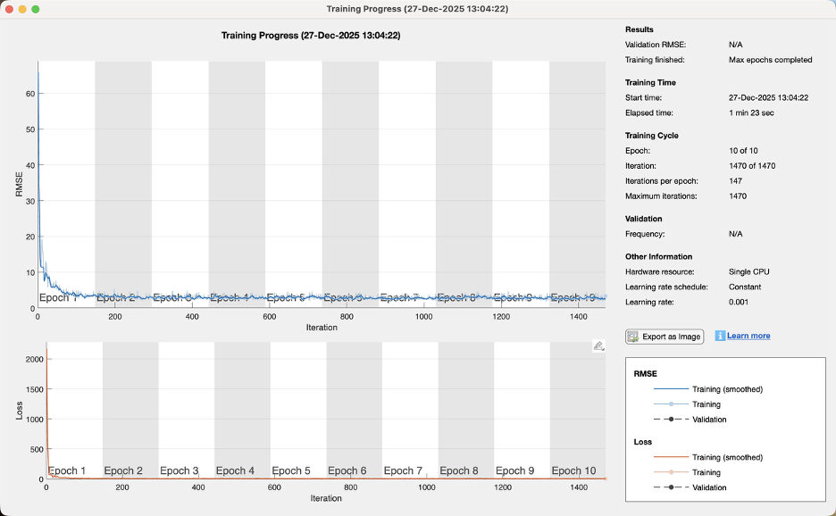This screenshot has width=836, height=516.
Task: Click RMSE Validation dashed legend marker
Action: click(671, 420)
